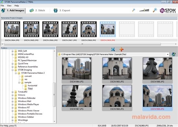Select DSCN1968.JPG in the project filmstrip
This screenshot has width=178, height=127.
click(x=89, y=29)
